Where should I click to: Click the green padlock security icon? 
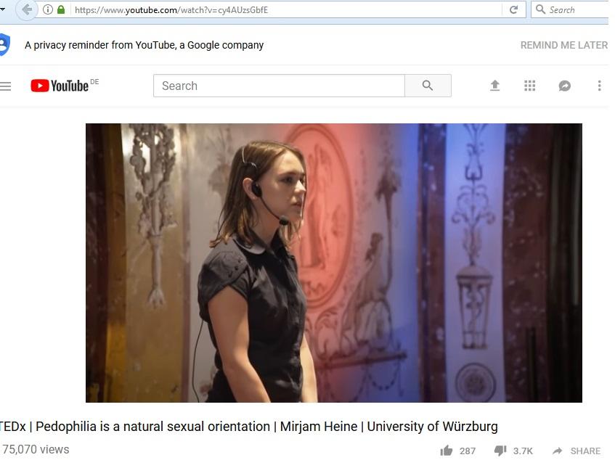point(61,10)
